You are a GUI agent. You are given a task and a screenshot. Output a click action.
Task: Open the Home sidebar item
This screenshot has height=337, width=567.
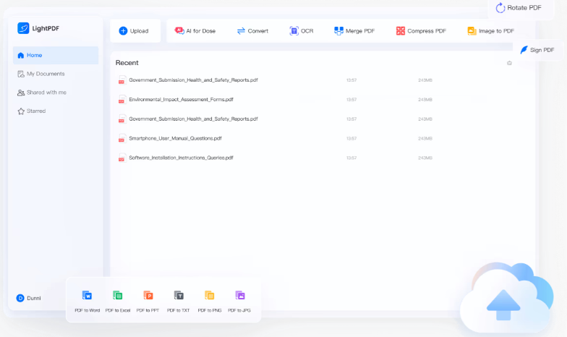pyautogui.click(x=56, y=55)
